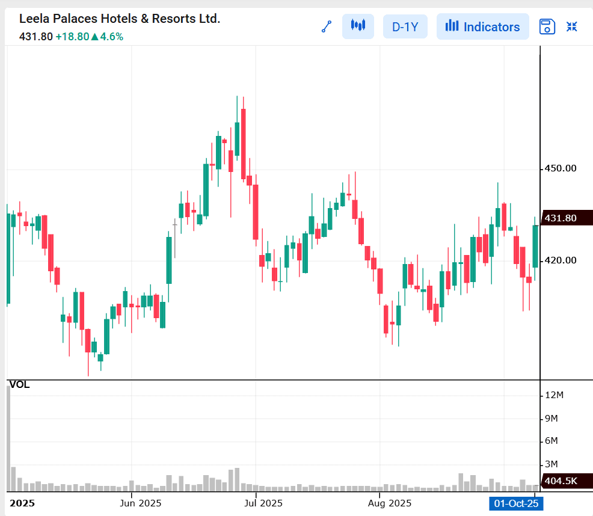
Task: Click the Jul 2025 time axis label
Action: [263, 503]
